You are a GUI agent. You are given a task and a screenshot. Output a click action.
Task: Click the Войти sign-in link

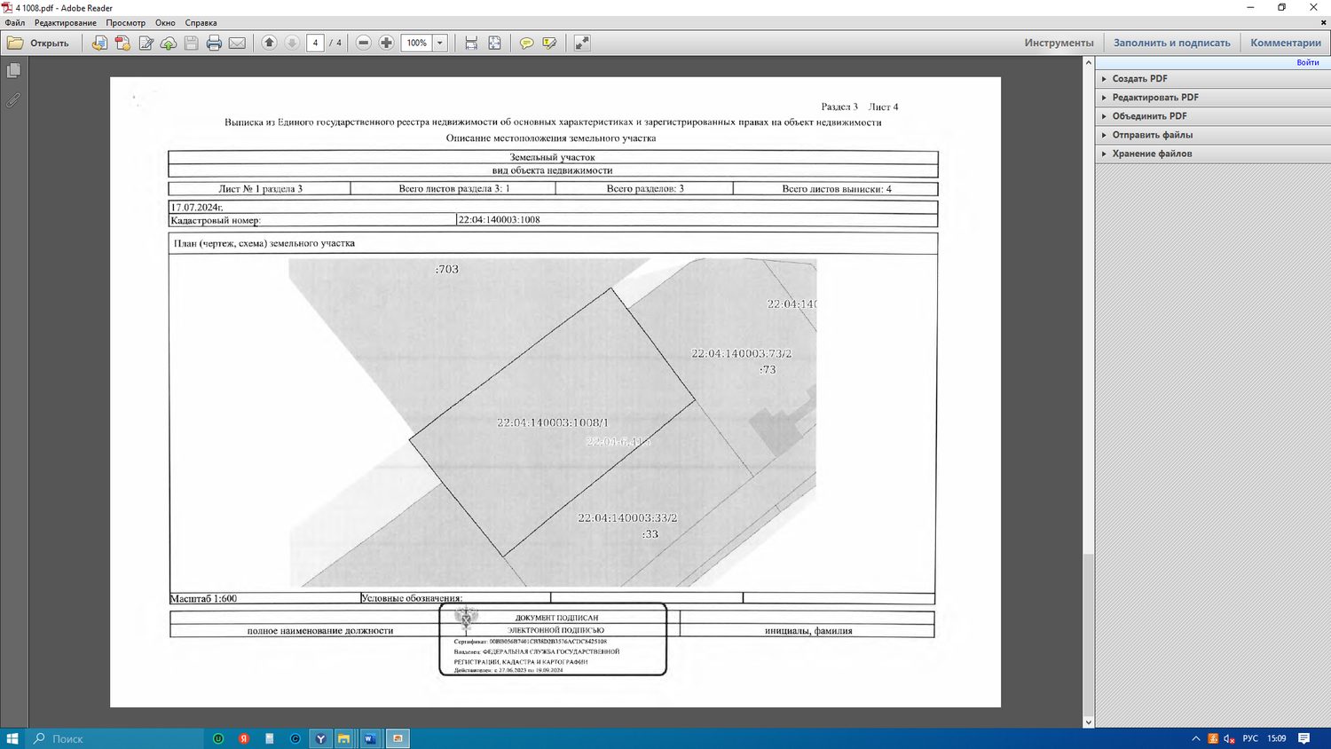1308,63
